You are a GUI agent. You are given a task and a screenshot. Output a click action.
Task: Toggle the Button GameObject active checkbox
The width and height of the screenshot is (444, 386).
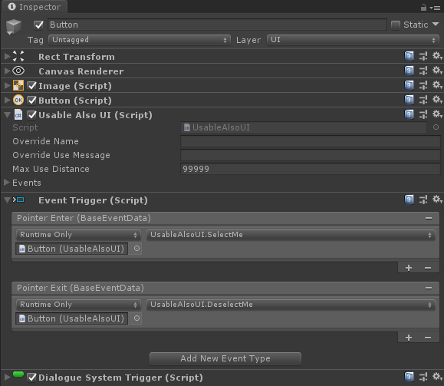pyautogui.click(x=38, y=25)
